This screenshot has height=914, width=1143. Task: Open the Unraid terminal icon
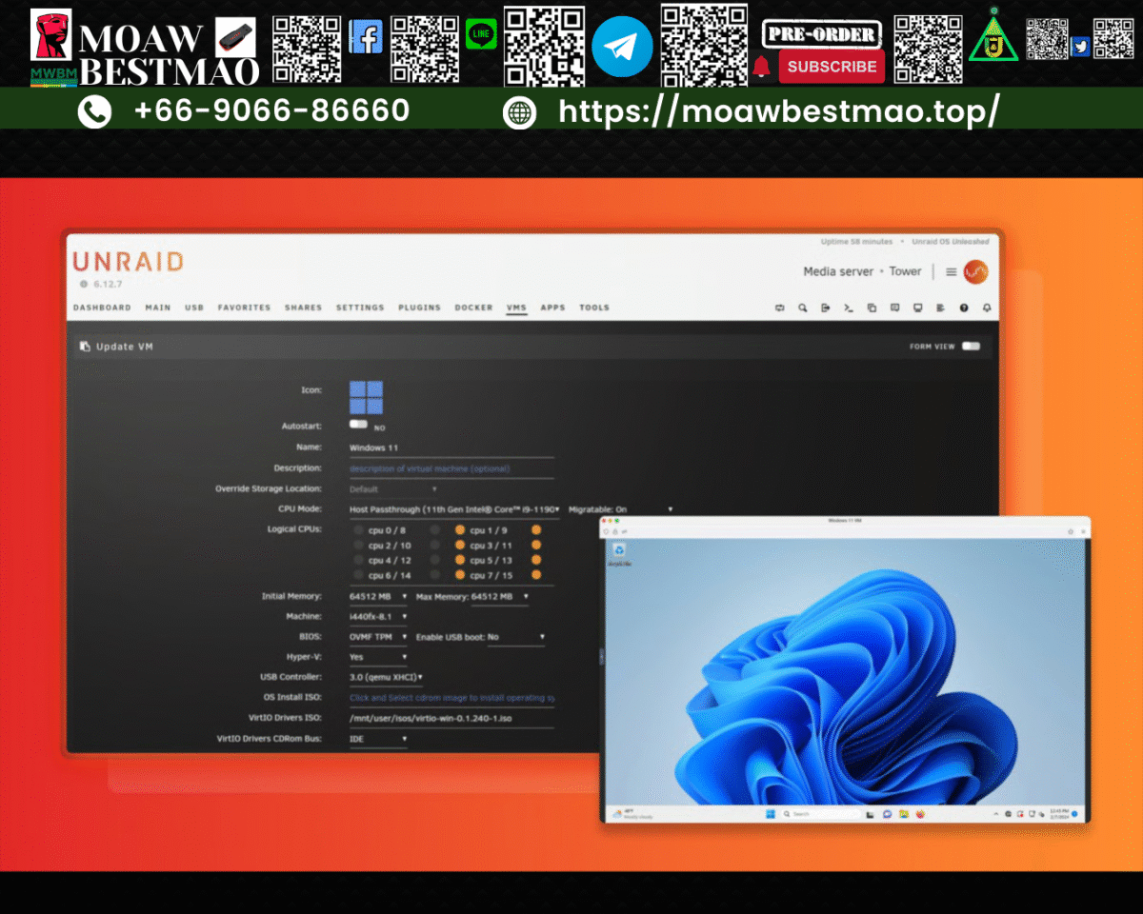pyautogui.click(x=848, y=308)
